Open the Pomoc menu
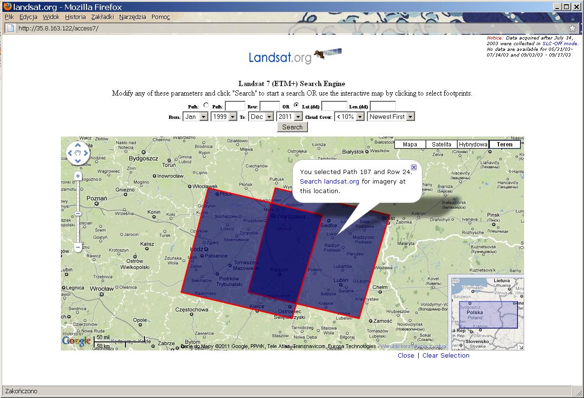The image size is (584, 398). pos(161,17)
